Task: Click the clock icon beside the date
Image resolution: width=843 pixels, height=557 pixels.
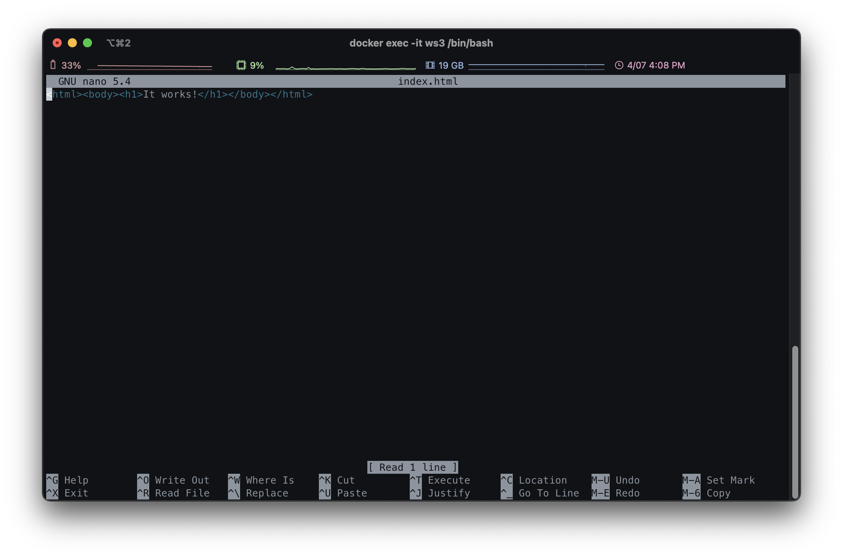Action: point(619,65)
